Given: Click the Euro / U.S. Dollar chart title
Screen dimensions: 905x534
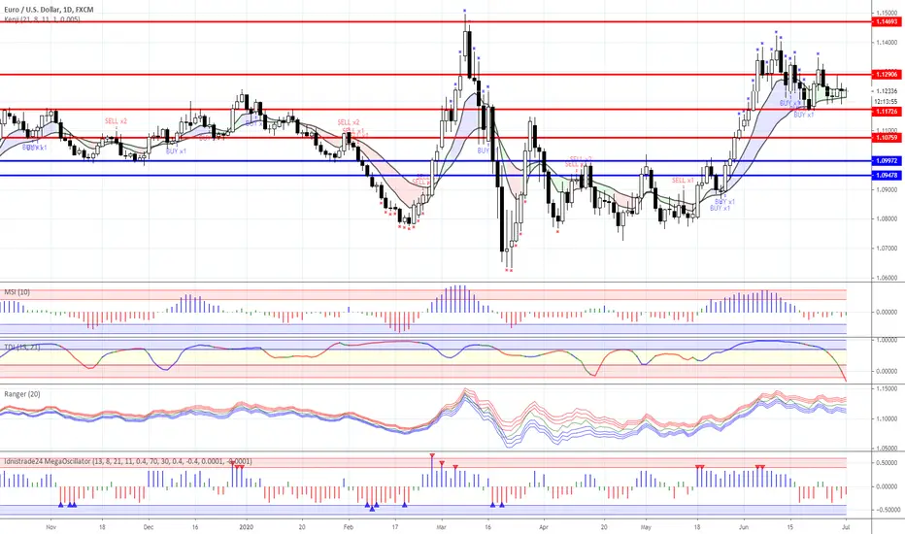Looking at the screenshot, I should [49, 10].
